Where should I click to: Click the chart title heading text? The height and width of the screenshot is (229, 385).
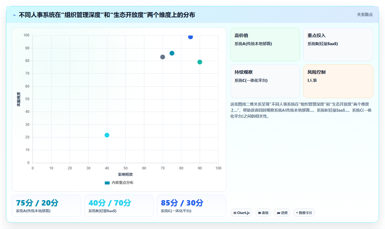point(107,15)
